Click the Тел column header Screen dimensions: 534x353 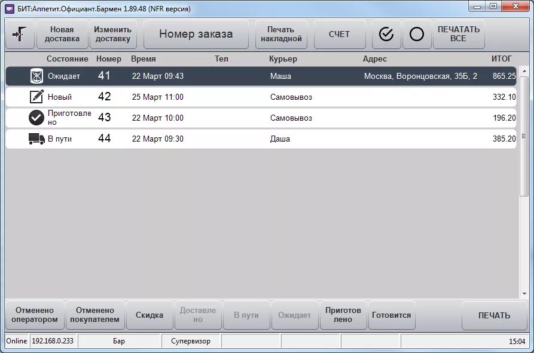coord(221,59)
